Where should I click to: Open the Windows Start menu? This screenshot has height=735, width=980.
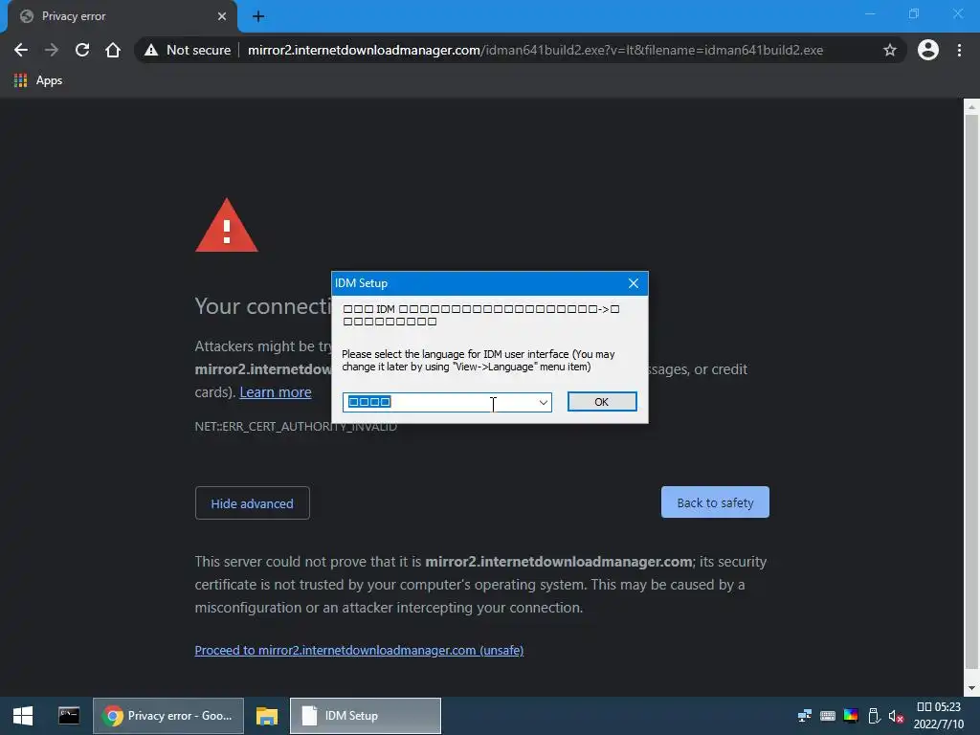(23, 716)
